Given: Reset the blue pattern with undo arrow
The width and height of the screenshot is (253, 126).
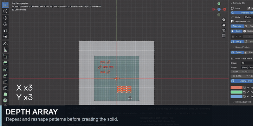Looking at the screenshot, I should pyautogui.click(x=245, y=97).
